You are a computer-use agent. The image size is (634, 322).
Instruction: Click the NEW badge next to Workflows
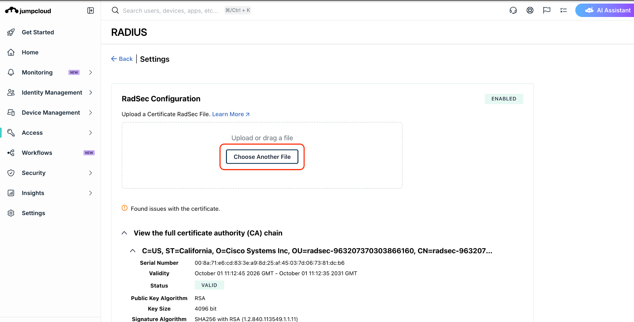89,153
